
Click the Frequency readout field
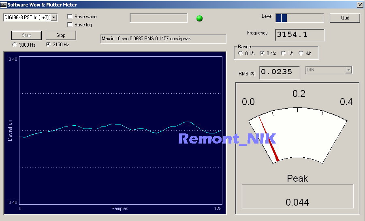pyautogui.click(x=299, y=35)
